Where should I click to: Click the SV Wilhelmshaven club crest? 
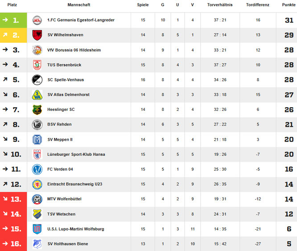click(x=37, y=35)
